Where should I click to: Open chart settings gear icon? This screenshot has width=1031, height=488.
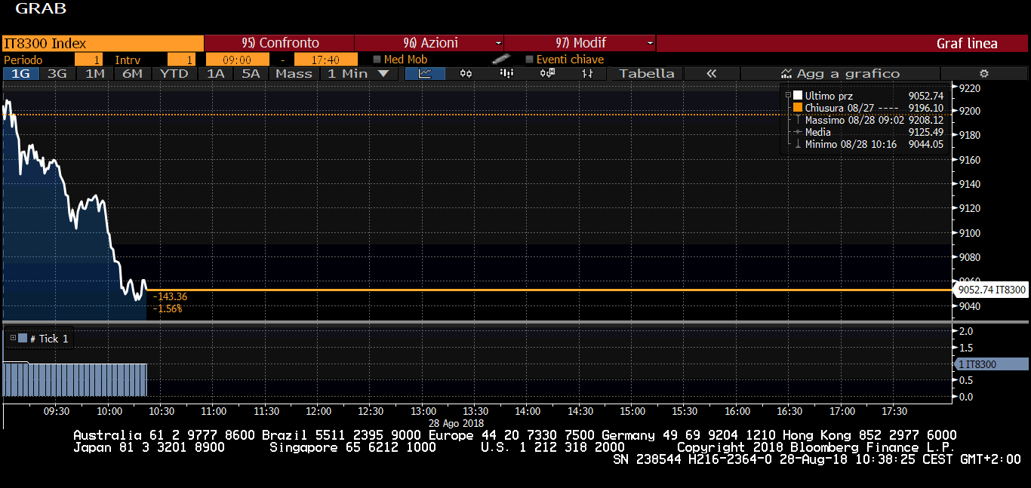[983, 73]
